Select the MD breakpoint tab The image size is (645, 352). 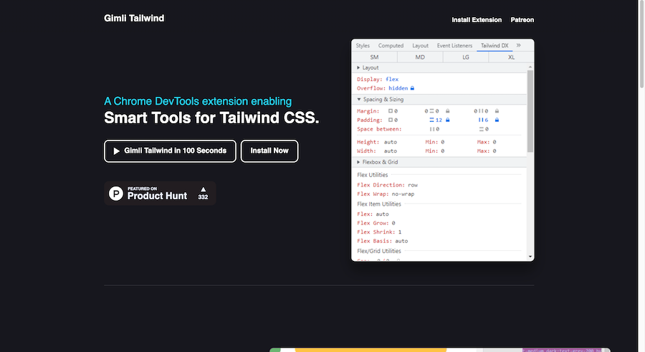tap(420, 57)
